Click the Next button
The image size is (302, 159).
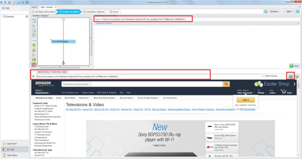click(291, 12)
